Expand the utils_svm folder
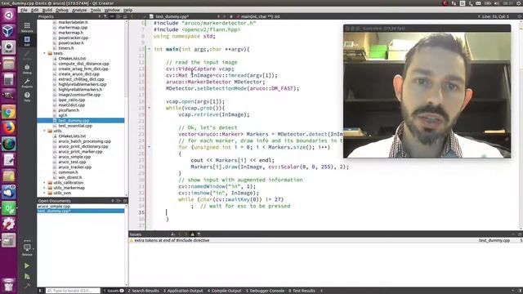Image resolution: width=523 pixels, height=294 pixels. (x=45, y=193)
